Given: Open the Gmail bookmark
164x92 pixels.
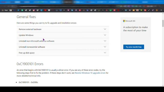Looking at the screenshot, I should click(49, 10).
